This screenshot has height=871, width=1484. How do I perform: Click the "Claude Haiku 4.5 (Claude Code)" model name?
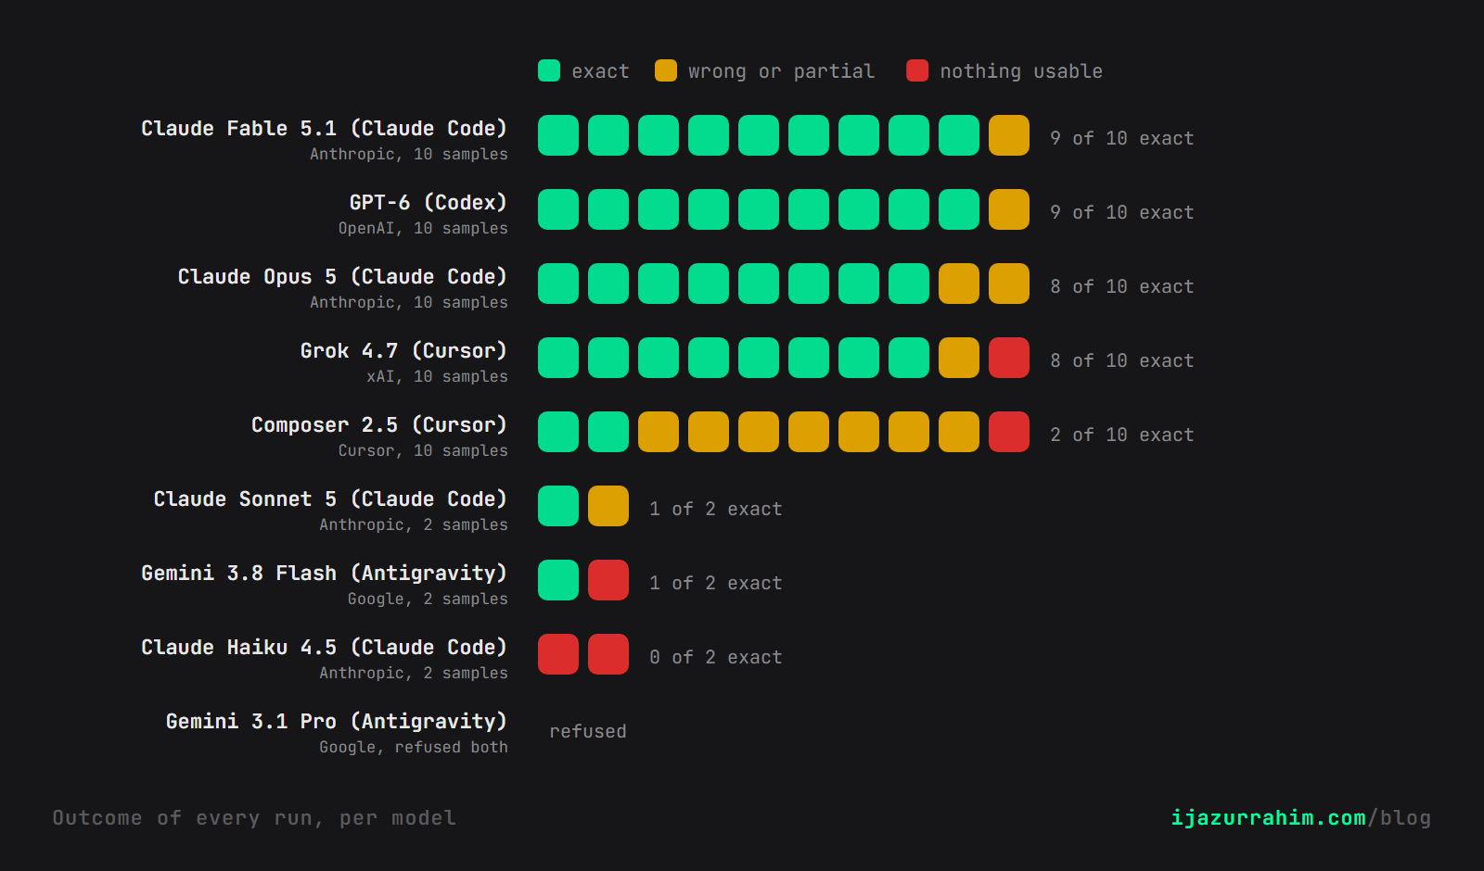coord(324,647)
